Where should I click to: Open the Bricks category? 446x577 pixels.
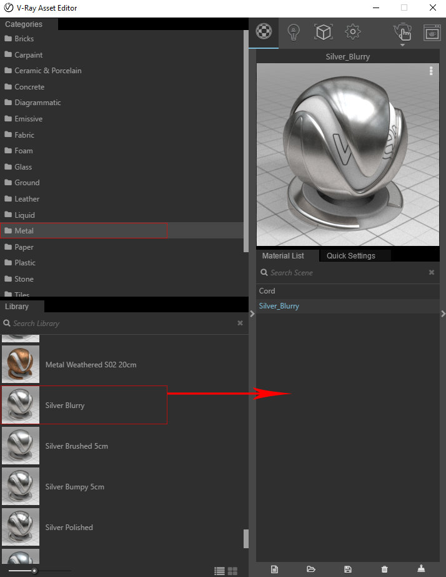tap(121, 39)
